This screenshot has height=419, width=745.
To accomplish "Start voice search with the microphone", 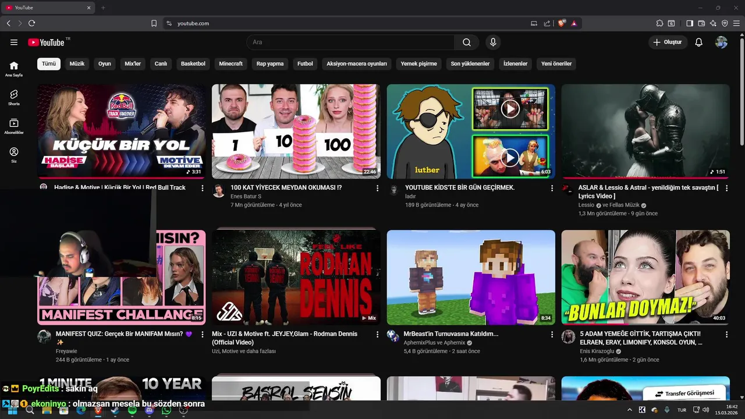I will click(493, 42).
